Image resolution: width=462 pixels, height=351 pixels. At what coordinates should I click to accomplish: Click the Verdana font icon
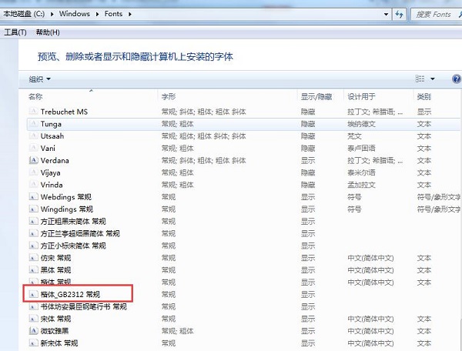click(33, 160)
